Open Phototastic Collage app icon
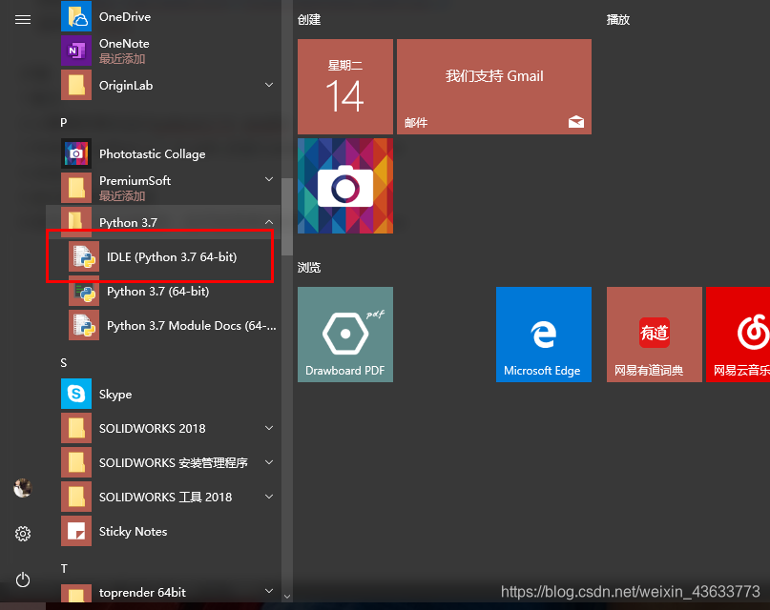 pyautogui.click(x=76, y=153)
